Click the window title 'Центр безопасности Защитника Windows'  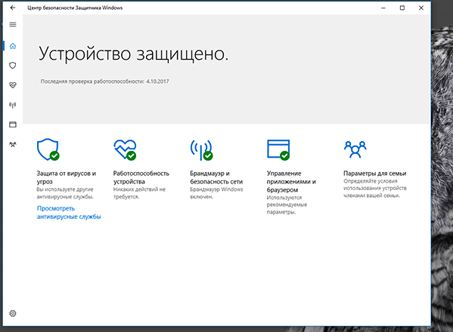point(75,8)
